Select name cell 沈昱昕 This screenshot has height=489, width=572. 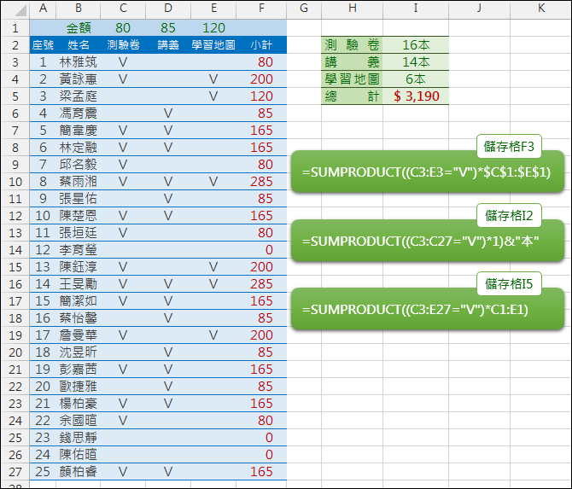pos(79,352)
